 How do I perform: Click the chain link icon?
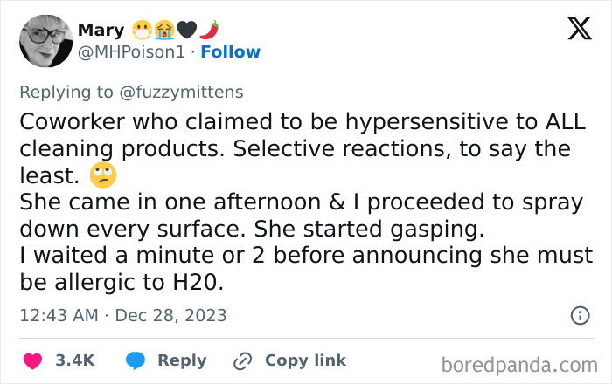242,360
